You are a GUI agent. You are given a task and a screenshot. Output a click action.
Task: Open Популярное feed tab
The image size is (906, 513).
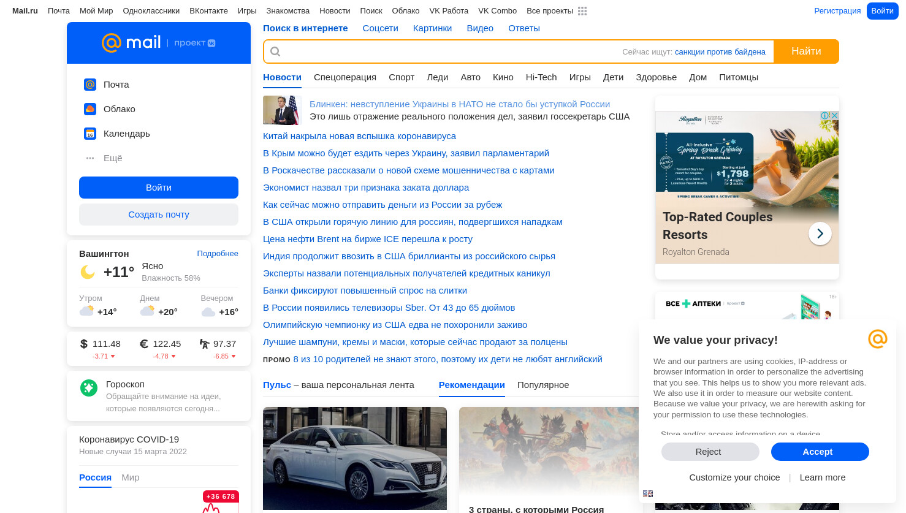[x=543, y=385]
